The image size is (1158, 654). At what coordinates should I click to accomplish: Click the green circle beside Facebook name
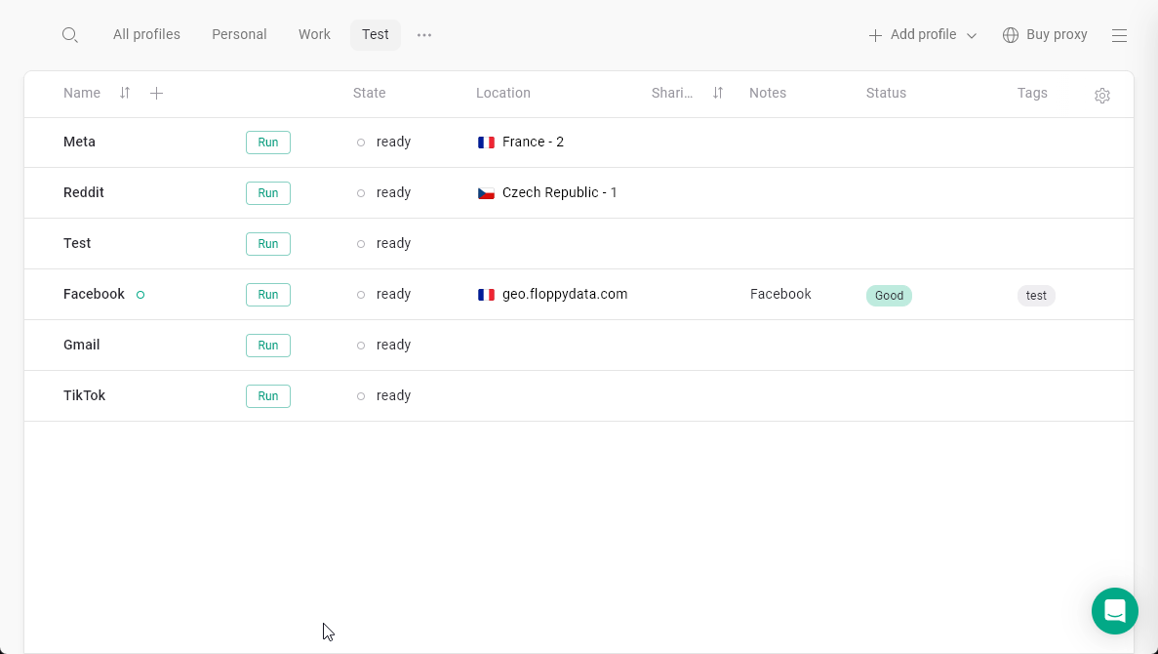(x=140, y=295)
